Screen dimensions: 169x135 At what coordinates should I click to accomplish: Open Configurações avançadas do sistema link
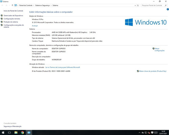[14, 26]
